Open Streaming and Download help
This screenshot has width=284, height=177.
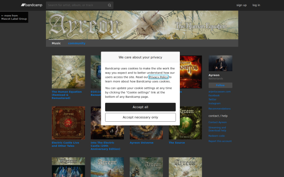point(217,129)
